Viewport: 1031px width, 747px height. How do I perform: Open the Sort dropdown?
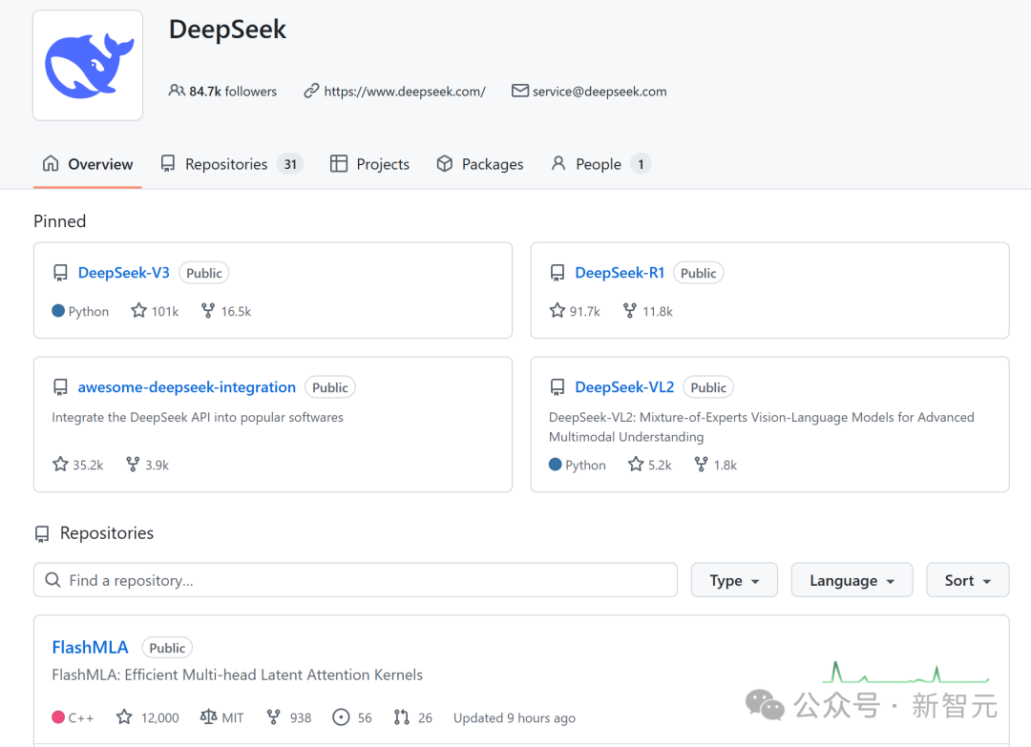[x=968, y=580]
